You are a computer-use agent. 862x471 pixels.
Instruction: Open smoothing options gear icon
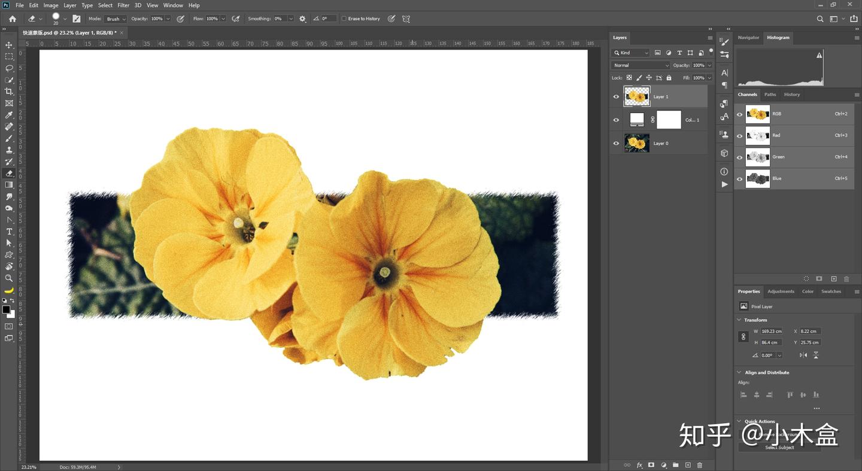pos(302,19)
